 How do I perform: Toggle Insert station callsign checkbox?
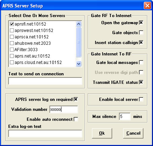pyautogui.click(x=141, y=43)
